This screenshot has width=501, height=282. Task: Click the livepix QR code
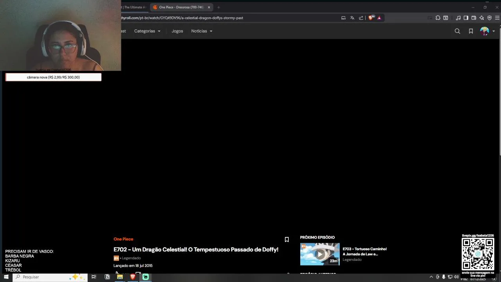(478, 254)
